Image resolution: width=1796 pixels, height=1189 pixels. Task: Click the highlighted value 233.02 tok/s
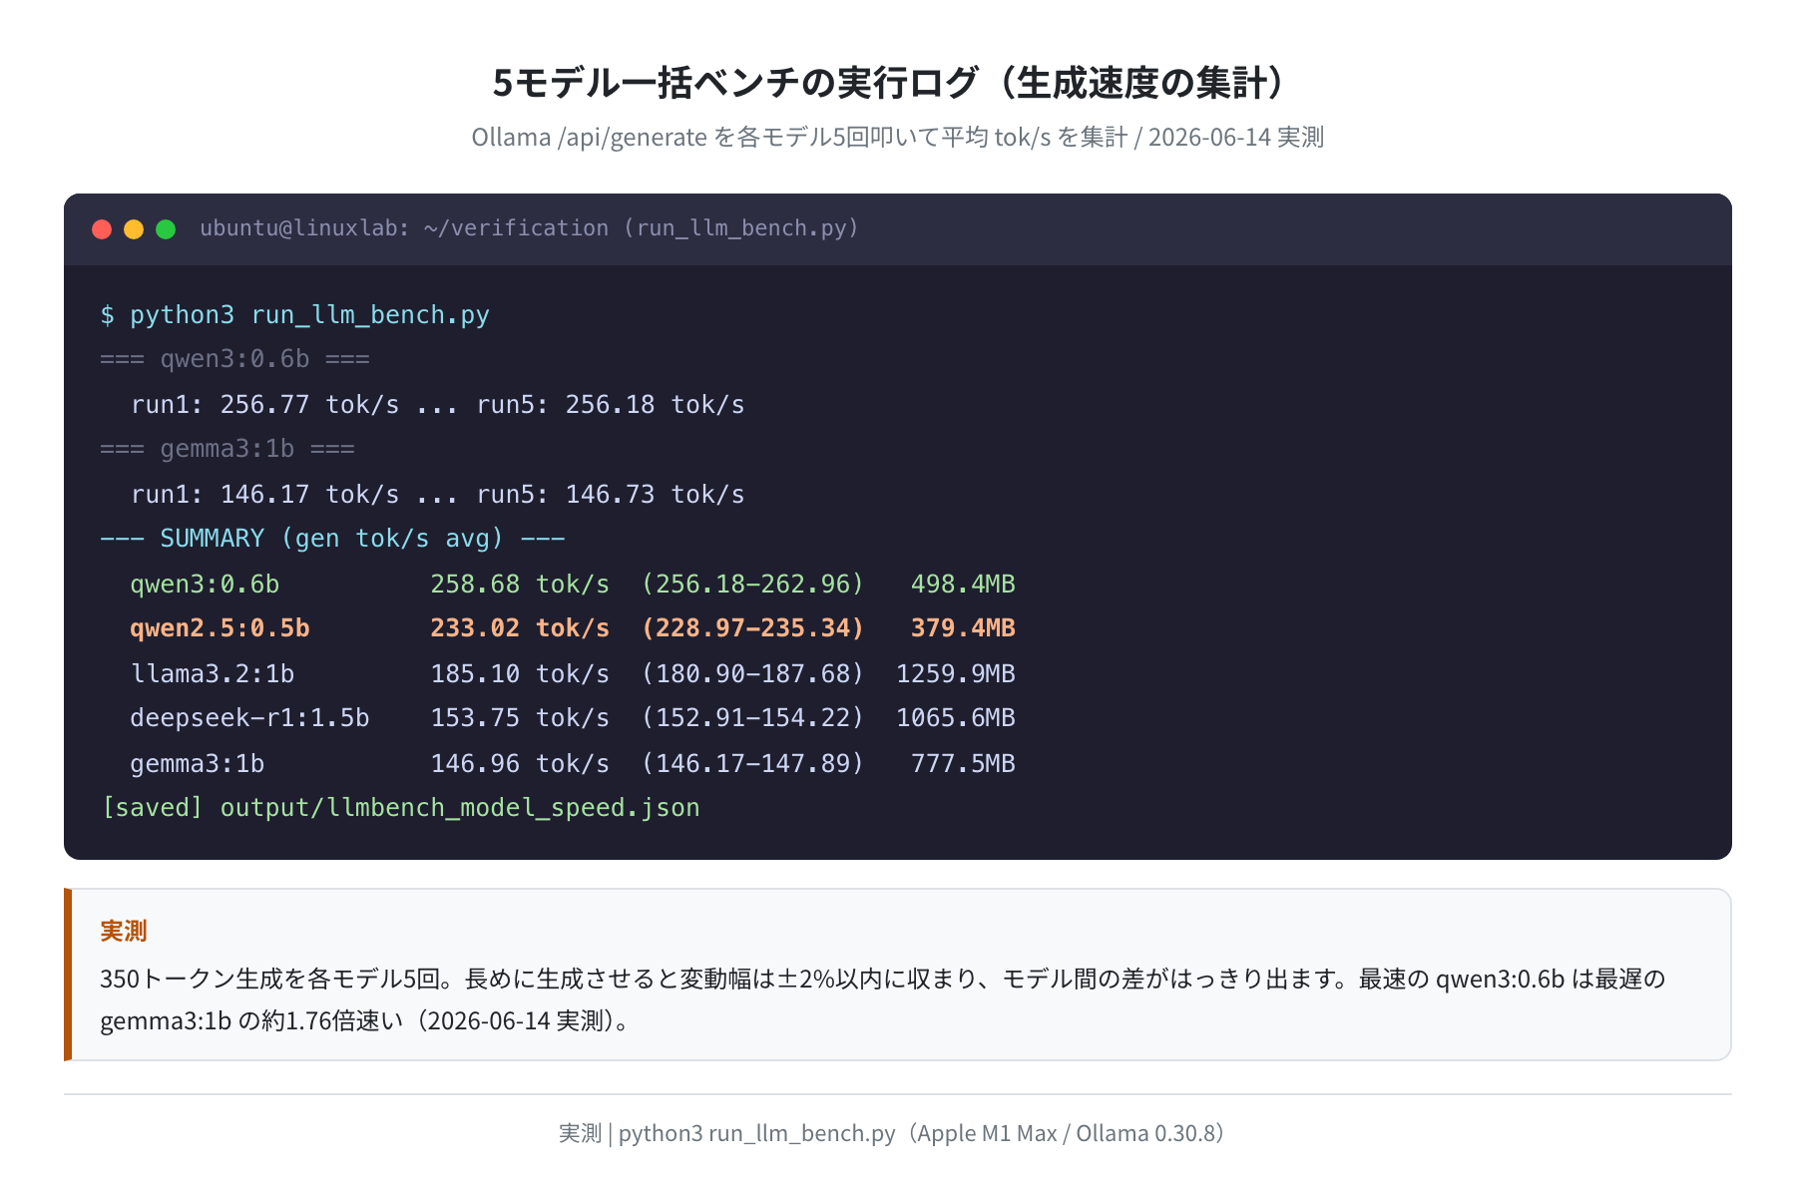click(x=520, y=628)
